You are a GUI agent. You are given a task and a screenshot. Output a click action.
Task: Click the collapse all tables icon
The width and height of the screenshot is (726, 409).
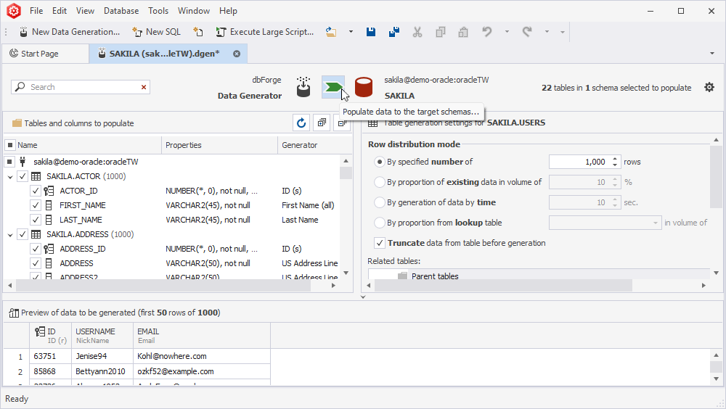342,123
